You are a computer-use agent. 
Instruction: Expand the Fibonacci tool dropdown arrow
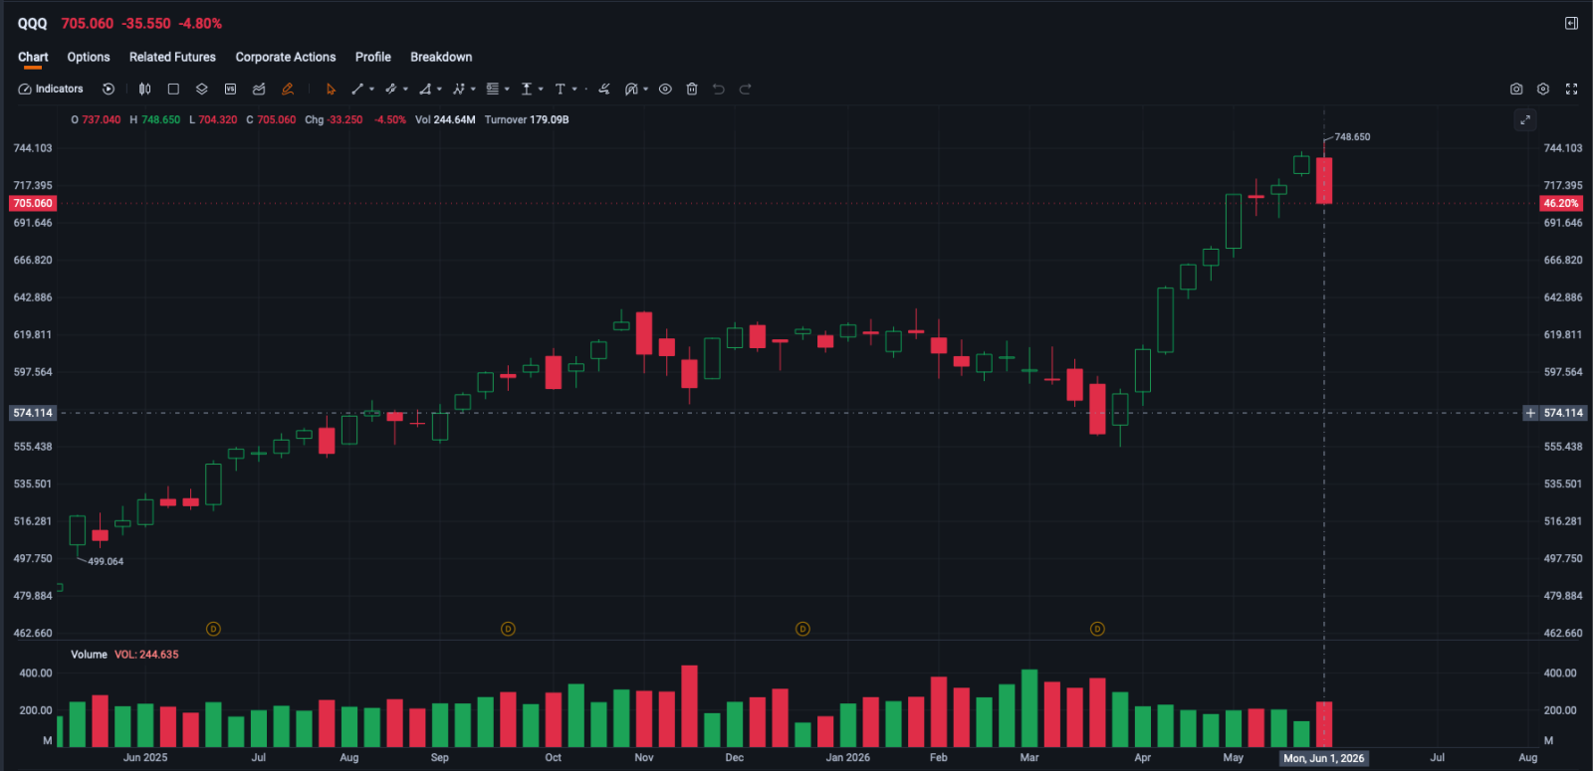tap(507, 89)
